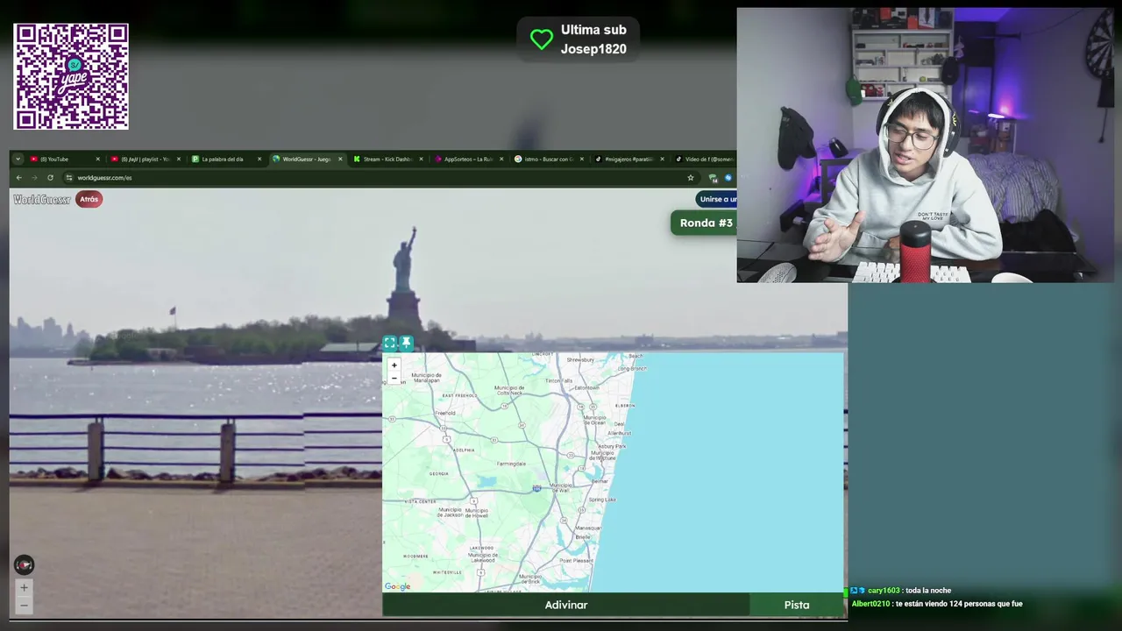The width and height of the screenshot is (1122, 631).
Task: Click Spring Lake on the map
Action: 602,500
